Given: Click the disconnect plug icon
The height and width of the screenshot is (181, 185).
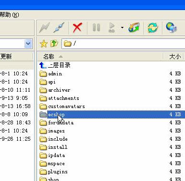Looking at the screenshot, I should coord(59,27).
